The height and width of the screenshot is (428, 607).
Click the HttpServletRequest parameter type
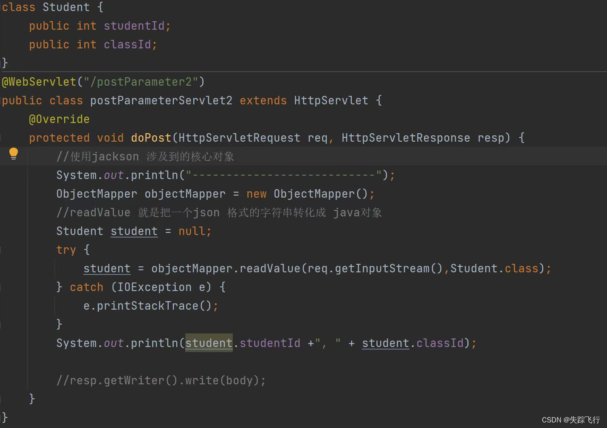(239, 138)
